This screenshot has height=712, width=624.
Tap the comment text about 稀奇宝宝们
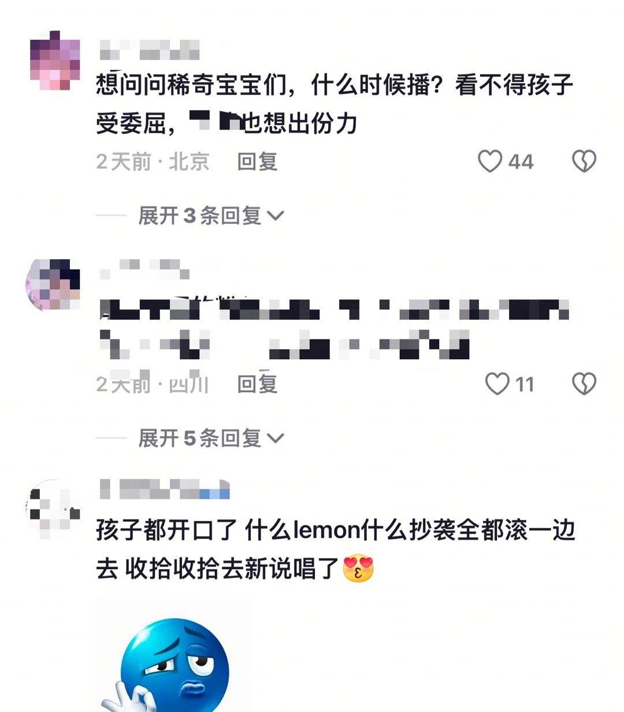335,104
